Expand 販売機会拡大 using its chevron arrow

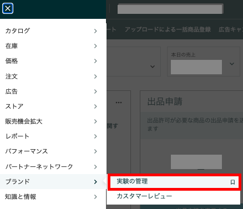[95, 121]
